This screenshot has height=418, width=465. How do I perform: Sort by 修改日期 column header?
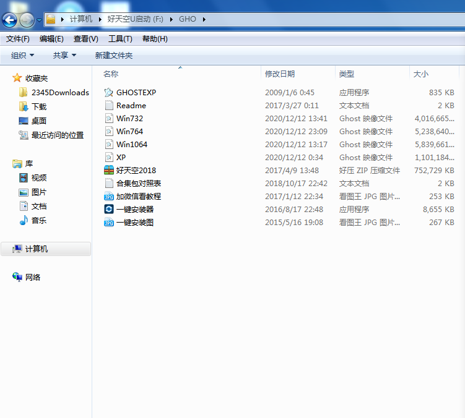pos(280,74)
